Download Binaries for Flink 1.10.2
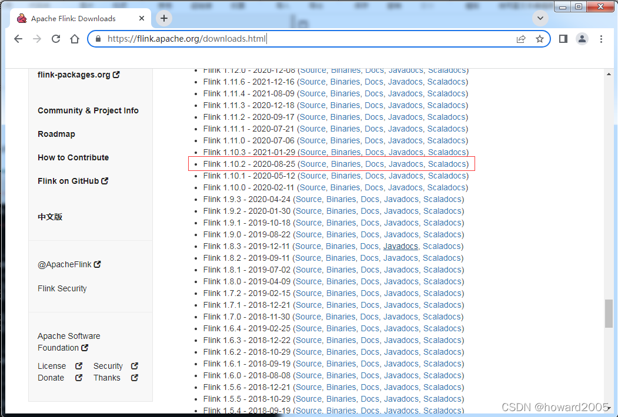The image size is (618, 417). (x=346, y=164)
